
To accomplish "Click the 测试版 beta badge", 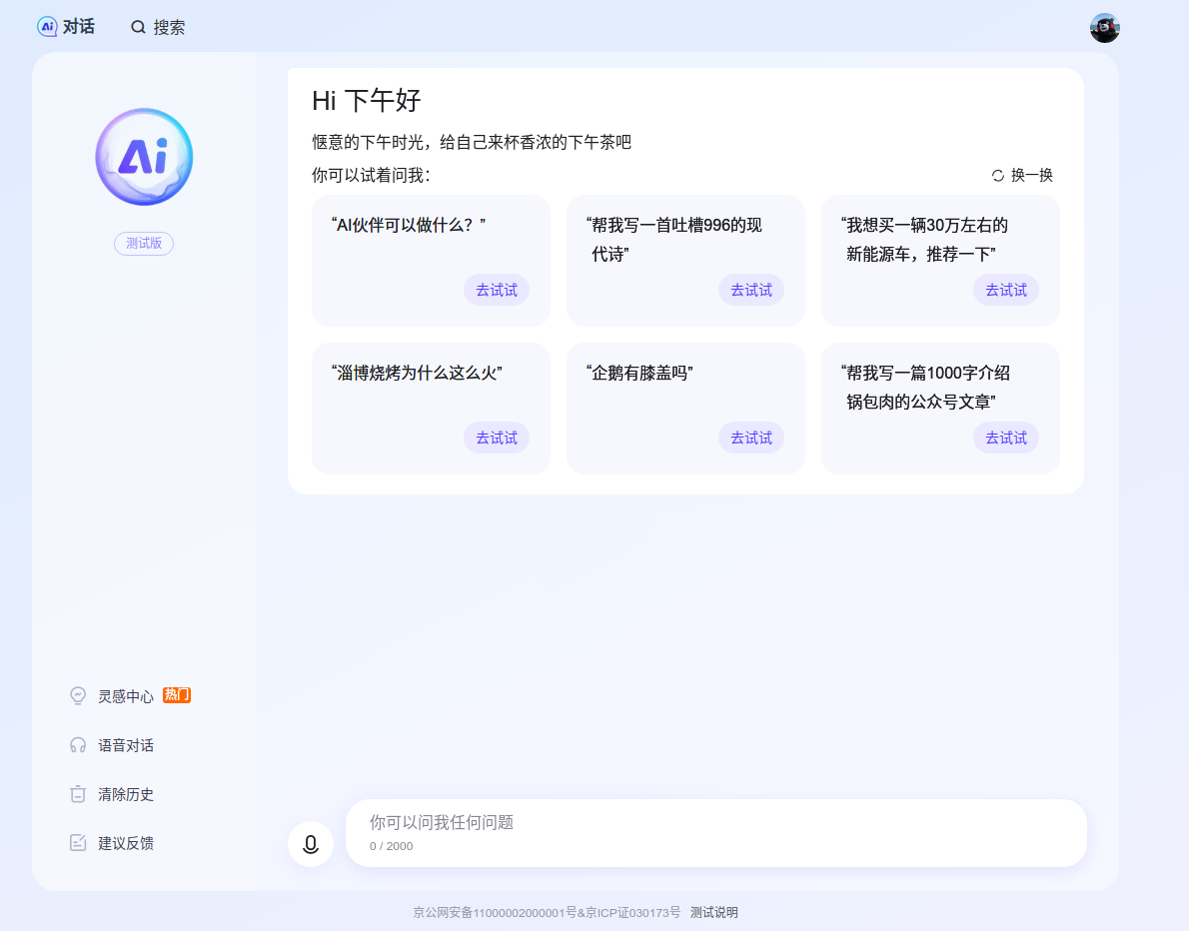I will coord(143,244).
